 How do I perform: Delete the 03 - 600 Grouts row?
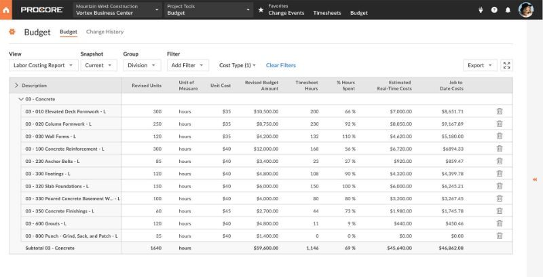tap(499, 223)
